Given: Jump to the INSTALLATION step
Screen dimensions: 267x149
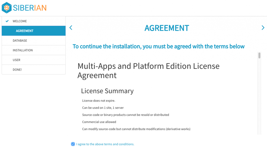Looking at the screenshot, I should (23, 50).
